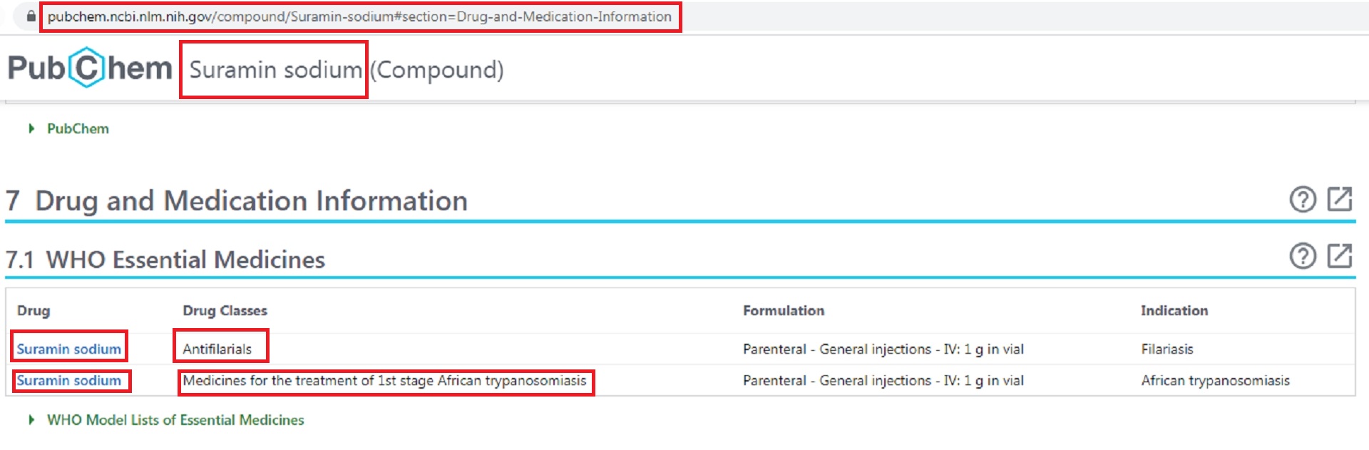
Task: Click the Suramin sodium compound title
Action: click(x=275, y=70)
